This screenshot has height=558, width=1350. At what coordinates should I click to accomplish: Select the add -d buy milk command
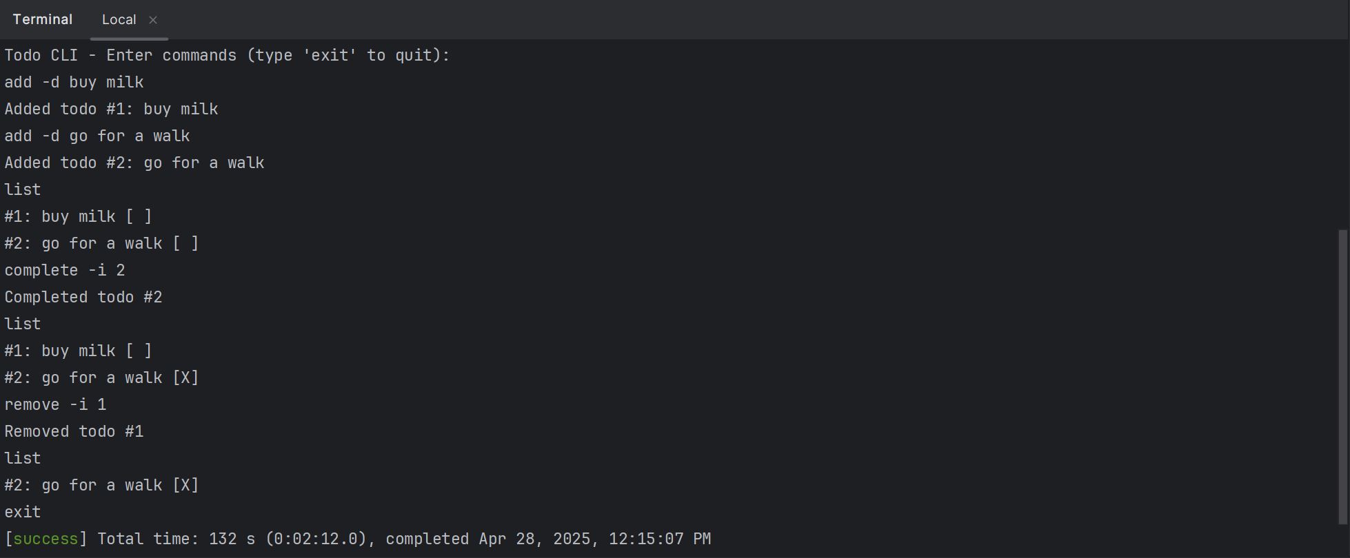[x=74, y=82]
